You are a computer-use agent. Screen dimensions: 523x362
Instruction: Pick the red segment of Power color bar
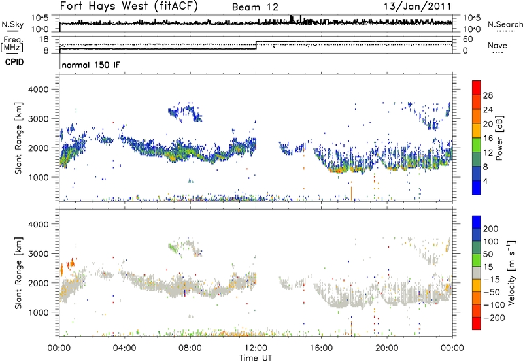tap(477, 88)
